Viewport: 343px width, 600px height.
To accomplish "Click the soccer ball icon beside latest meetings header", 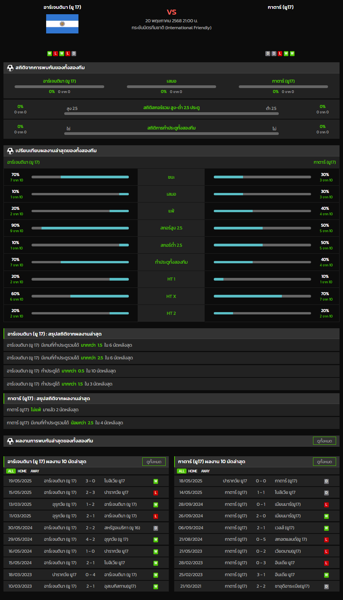I will (x=10, y=440).
